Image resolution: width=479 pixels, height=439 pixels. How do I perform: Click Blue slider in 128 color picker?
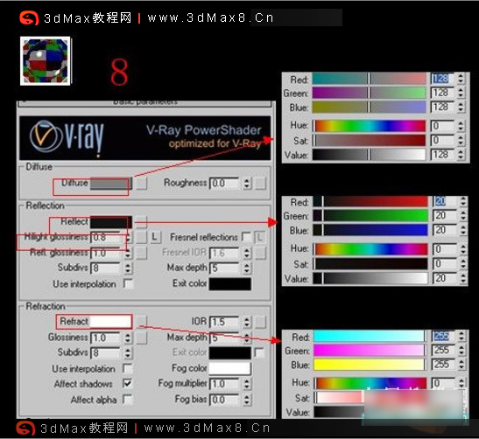click(369, 107)
